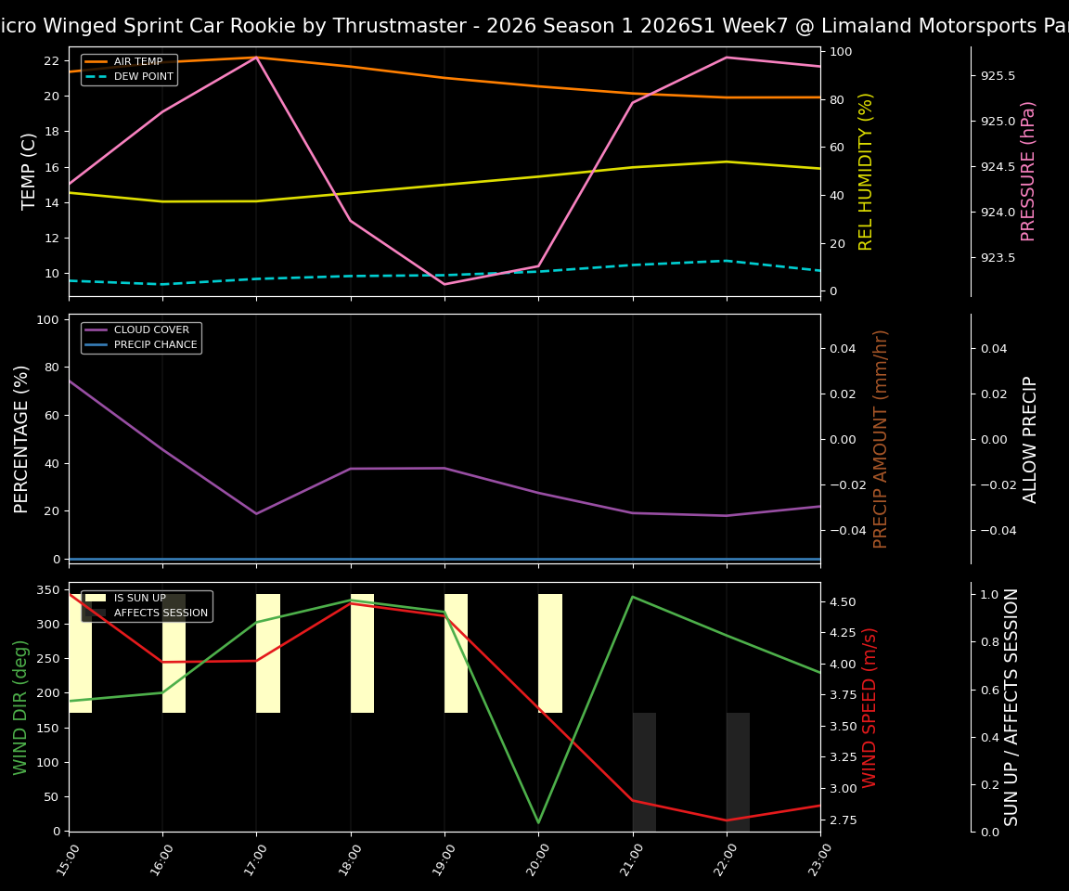This screenshot has width=1069, height=891.
Task: Expand the cloud cover panel legend box
Action: point(144,336)
